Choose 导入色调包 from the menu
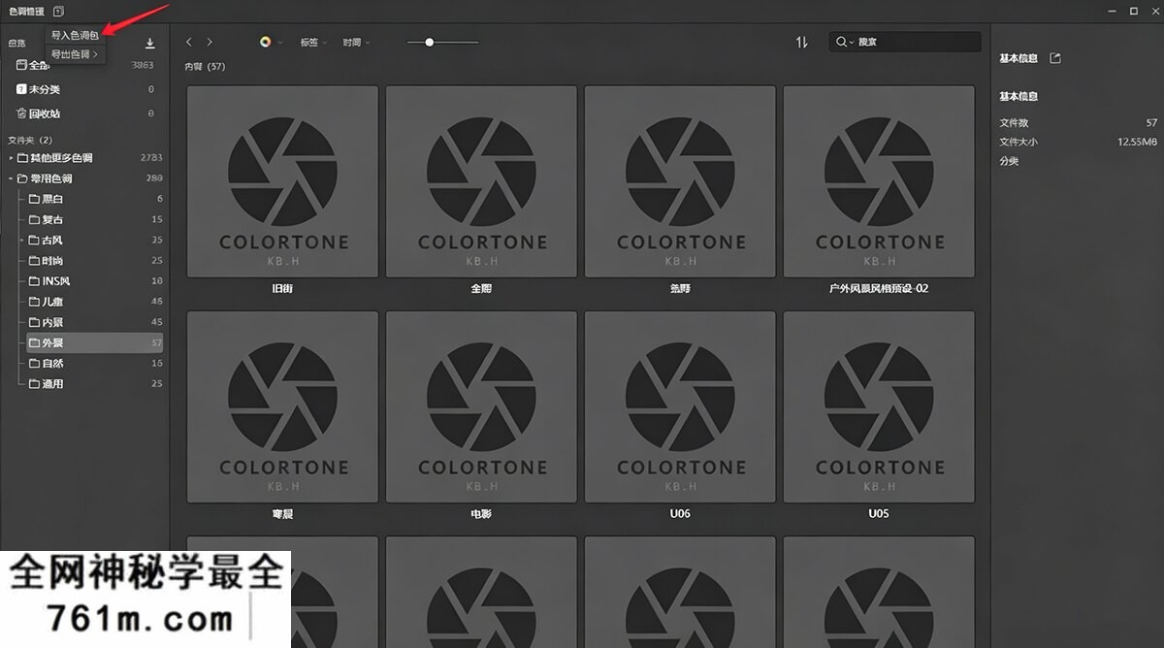 click(75, 35)
